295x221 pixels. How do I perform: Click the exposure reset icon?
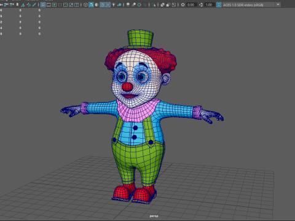click(x=183, y=5)
